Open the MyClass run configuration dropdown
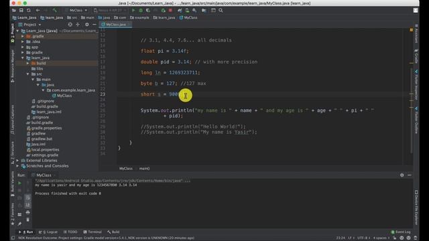 pos(76,11)
